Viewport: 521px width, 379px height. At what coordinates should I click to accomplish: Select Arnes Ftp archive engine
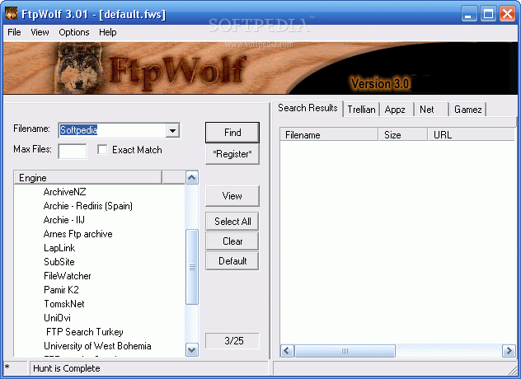(x=78, y=234)
